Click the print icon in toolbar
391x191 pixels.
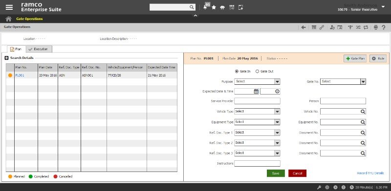click(376, 27)
